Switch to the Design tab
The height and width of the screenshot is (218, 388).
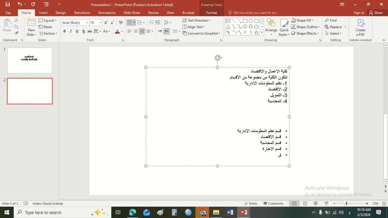click(x=61, y=13)
